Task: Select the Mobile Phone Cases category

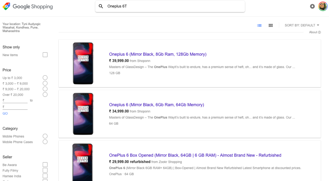Action: click(45, 142)
